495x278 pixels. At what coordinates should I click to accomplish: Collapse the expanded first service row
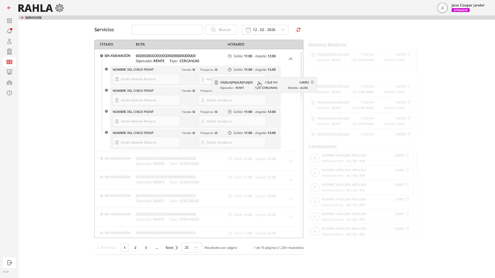[x=290, y=59]
